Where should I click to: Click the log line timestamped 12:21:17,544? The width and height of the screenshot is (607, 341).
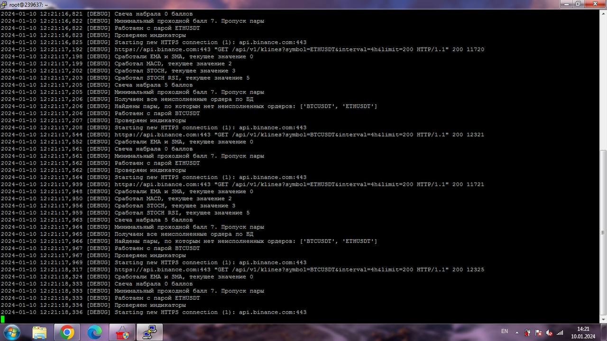coord(242,135)
